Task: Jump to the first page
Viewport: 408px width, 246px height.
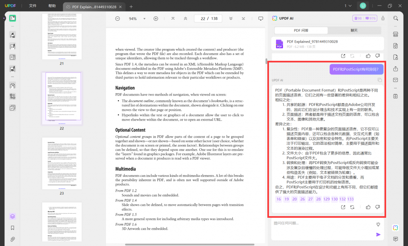Action: pos(173,18)
